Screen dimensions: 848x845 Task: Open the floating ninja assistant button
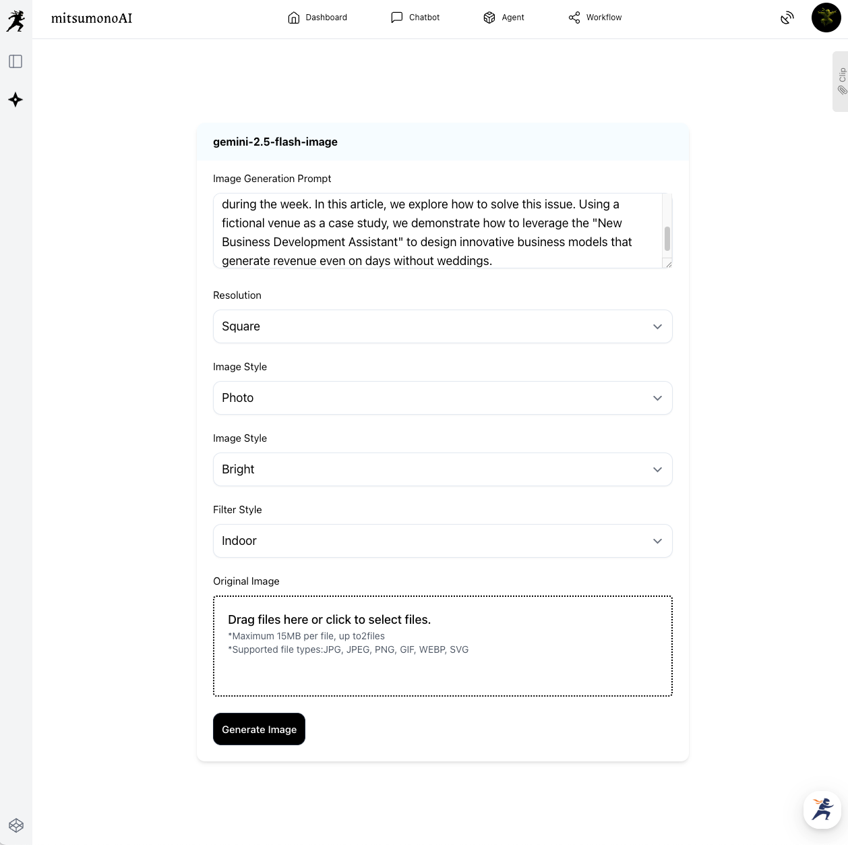[x=822, y=809]
